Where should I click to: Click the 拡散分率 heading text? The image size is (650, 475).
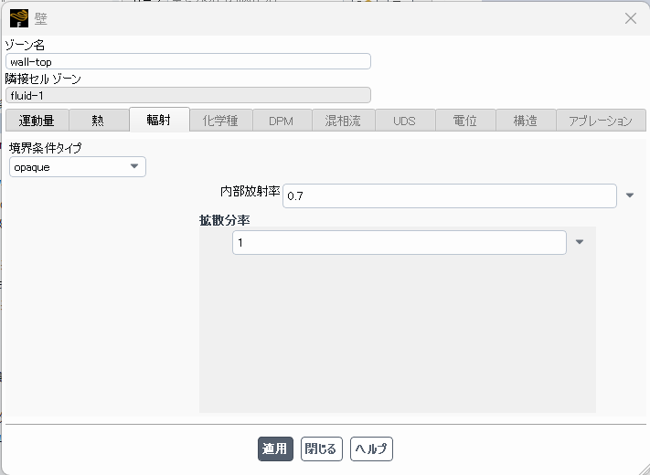[x=224, y=220]
